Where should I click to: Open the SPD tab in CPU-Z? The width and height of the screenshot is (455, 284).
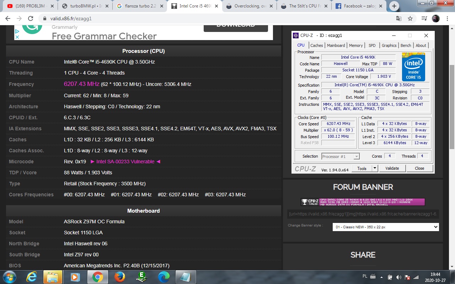372,45
